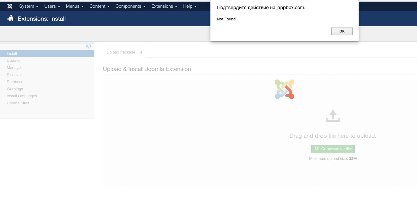Select the Upload Package File tab
Viewport: 417px width, 198px height.
[124, 52]
